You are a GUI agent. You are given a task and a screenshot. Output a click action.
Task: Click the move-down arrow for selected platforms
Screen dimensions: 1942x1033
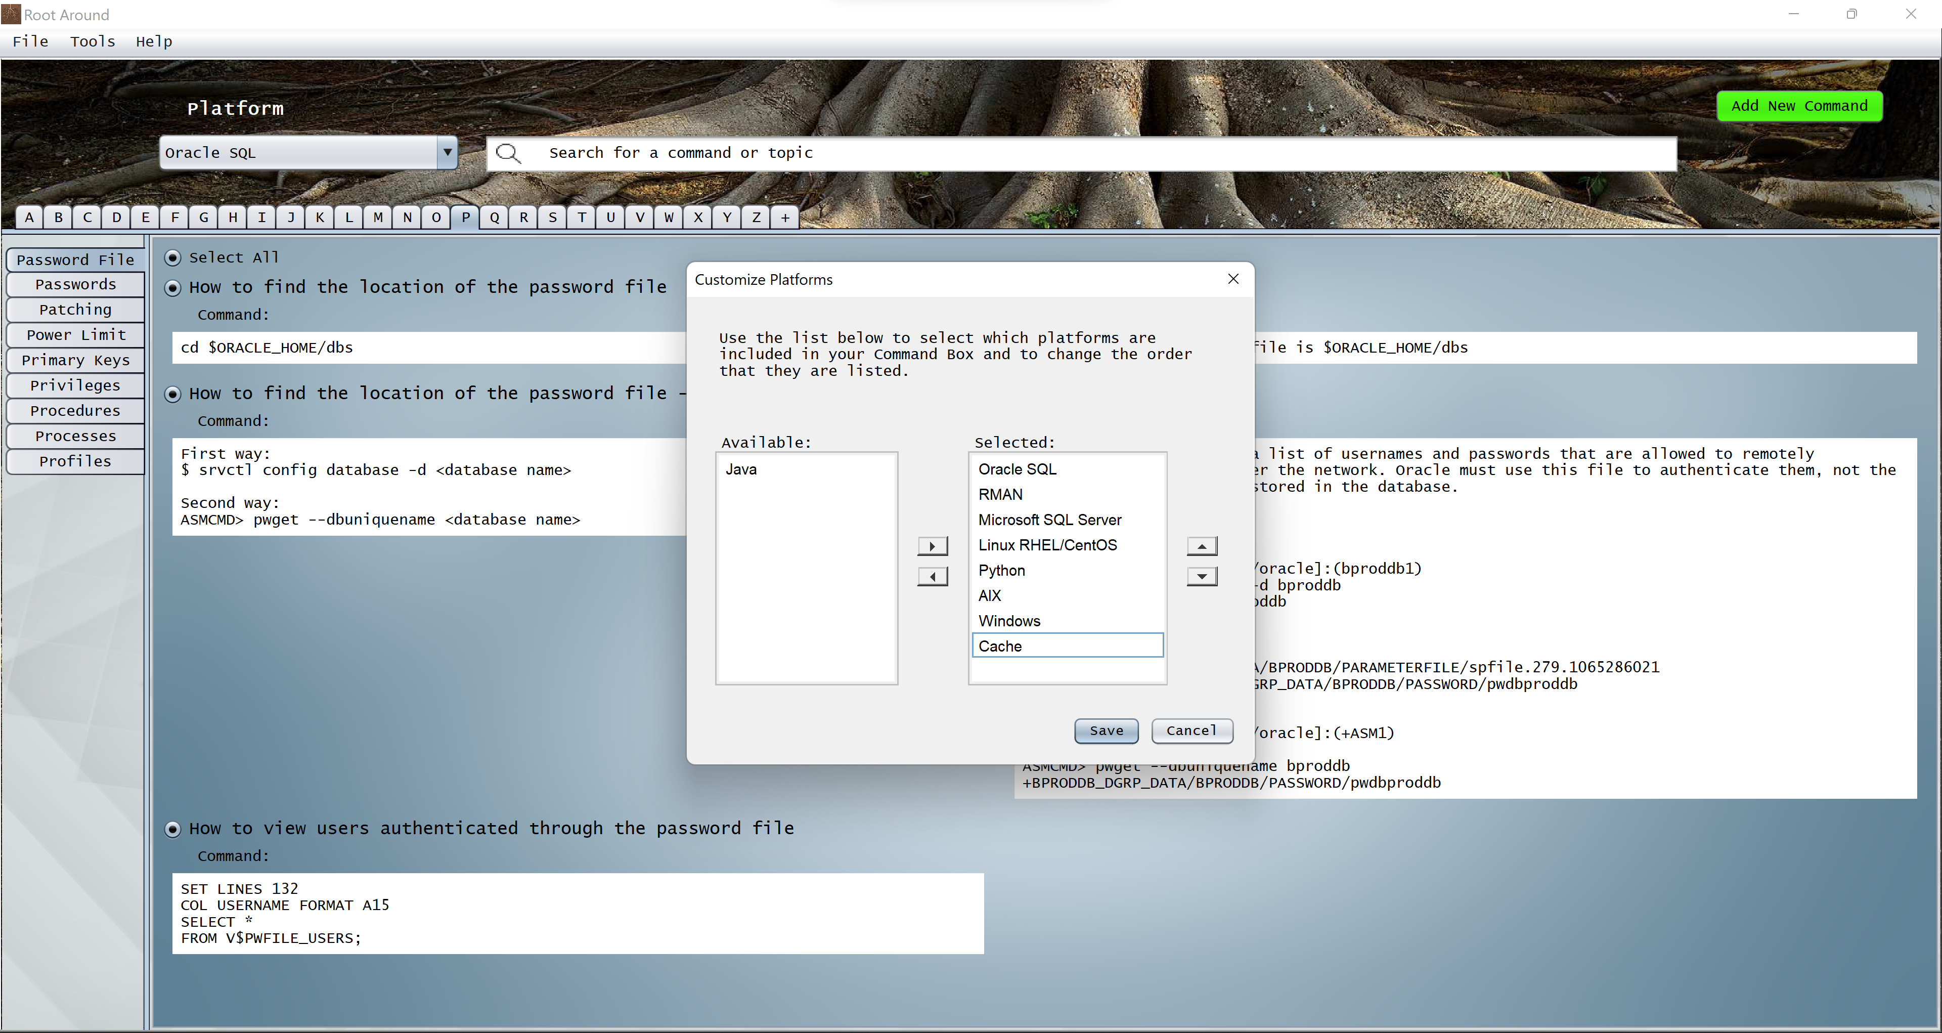point(1202,577)
